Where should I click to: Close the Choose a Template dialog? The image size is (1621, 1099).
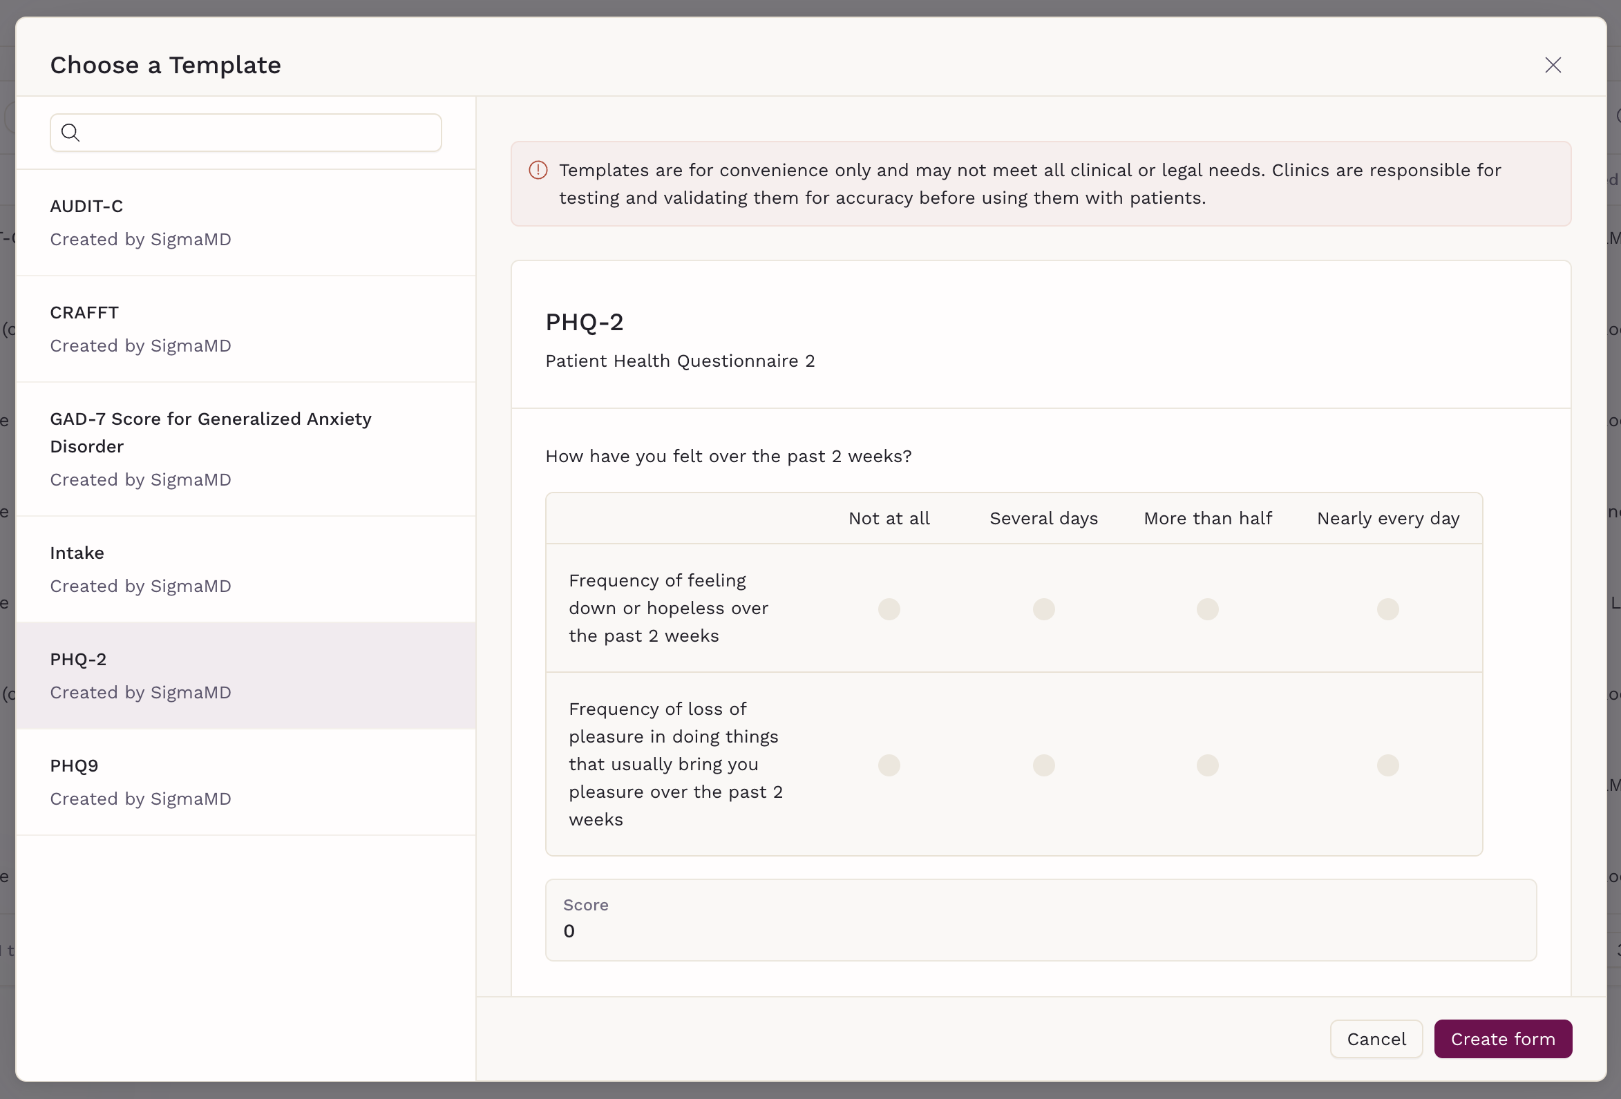(1553, 65)
